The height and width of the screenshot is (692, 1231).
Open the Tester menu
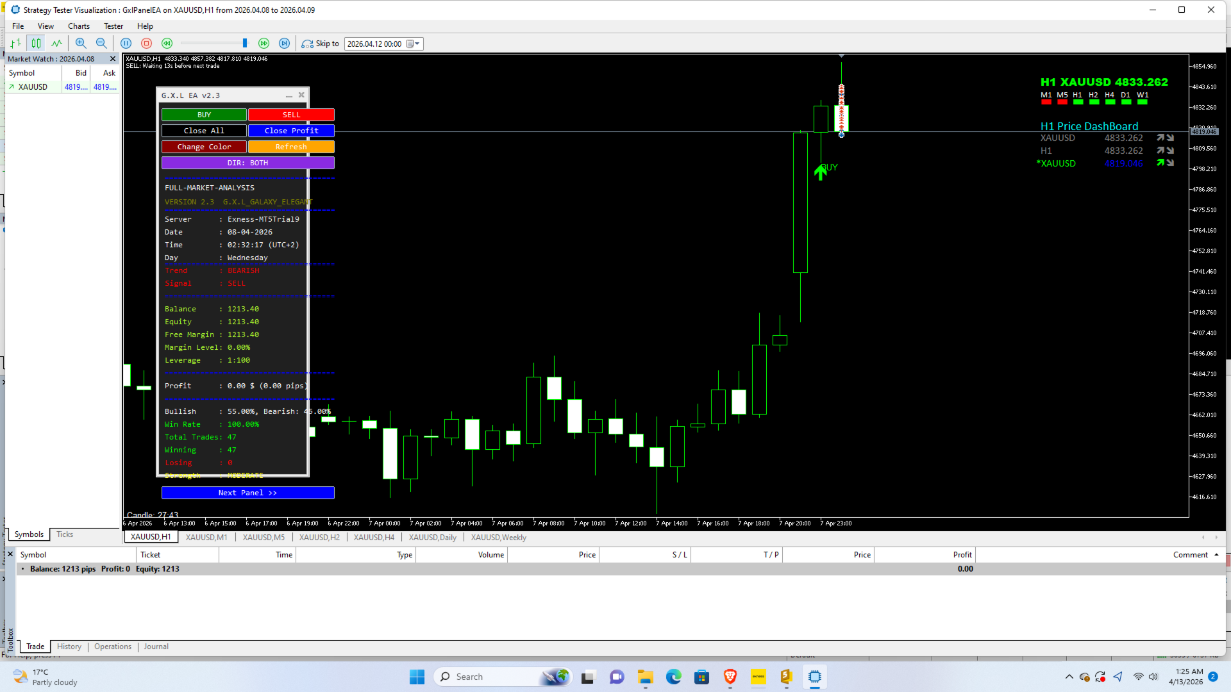113,26
